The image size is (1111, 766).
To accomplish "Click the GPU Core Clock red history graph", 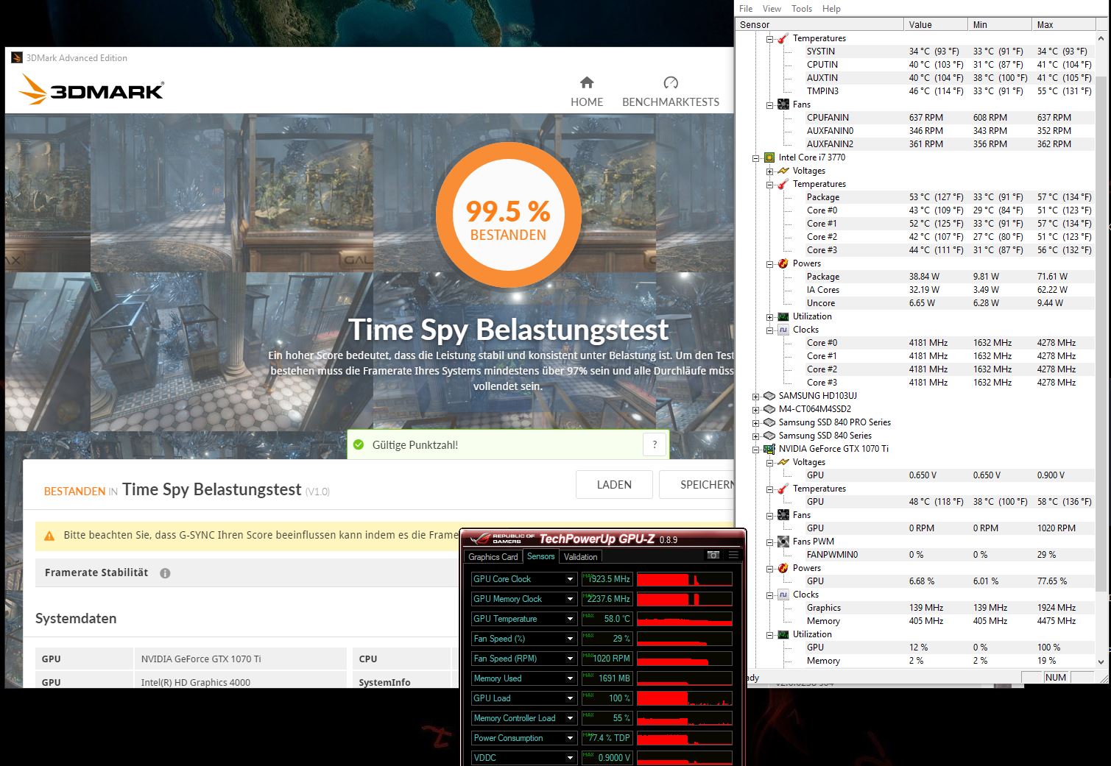I will coord(685,579).
